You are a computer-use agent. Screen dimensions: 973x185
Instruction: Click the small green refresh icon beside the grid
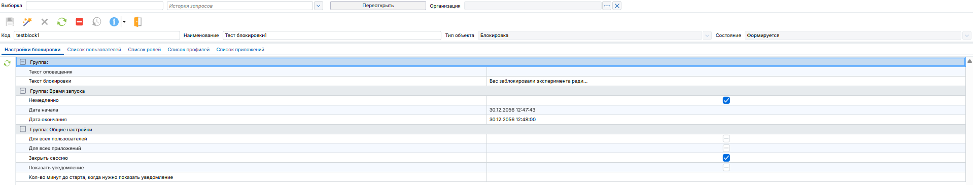[x=7, y=63]
